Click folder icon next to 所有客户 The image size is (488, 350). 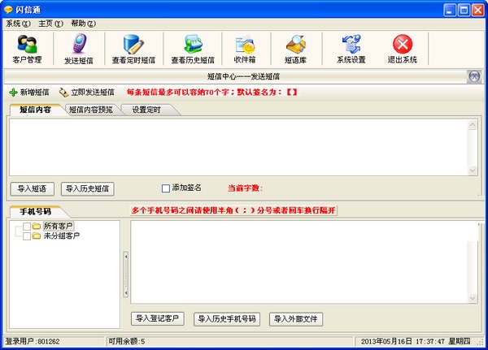[x=37, y=226]
